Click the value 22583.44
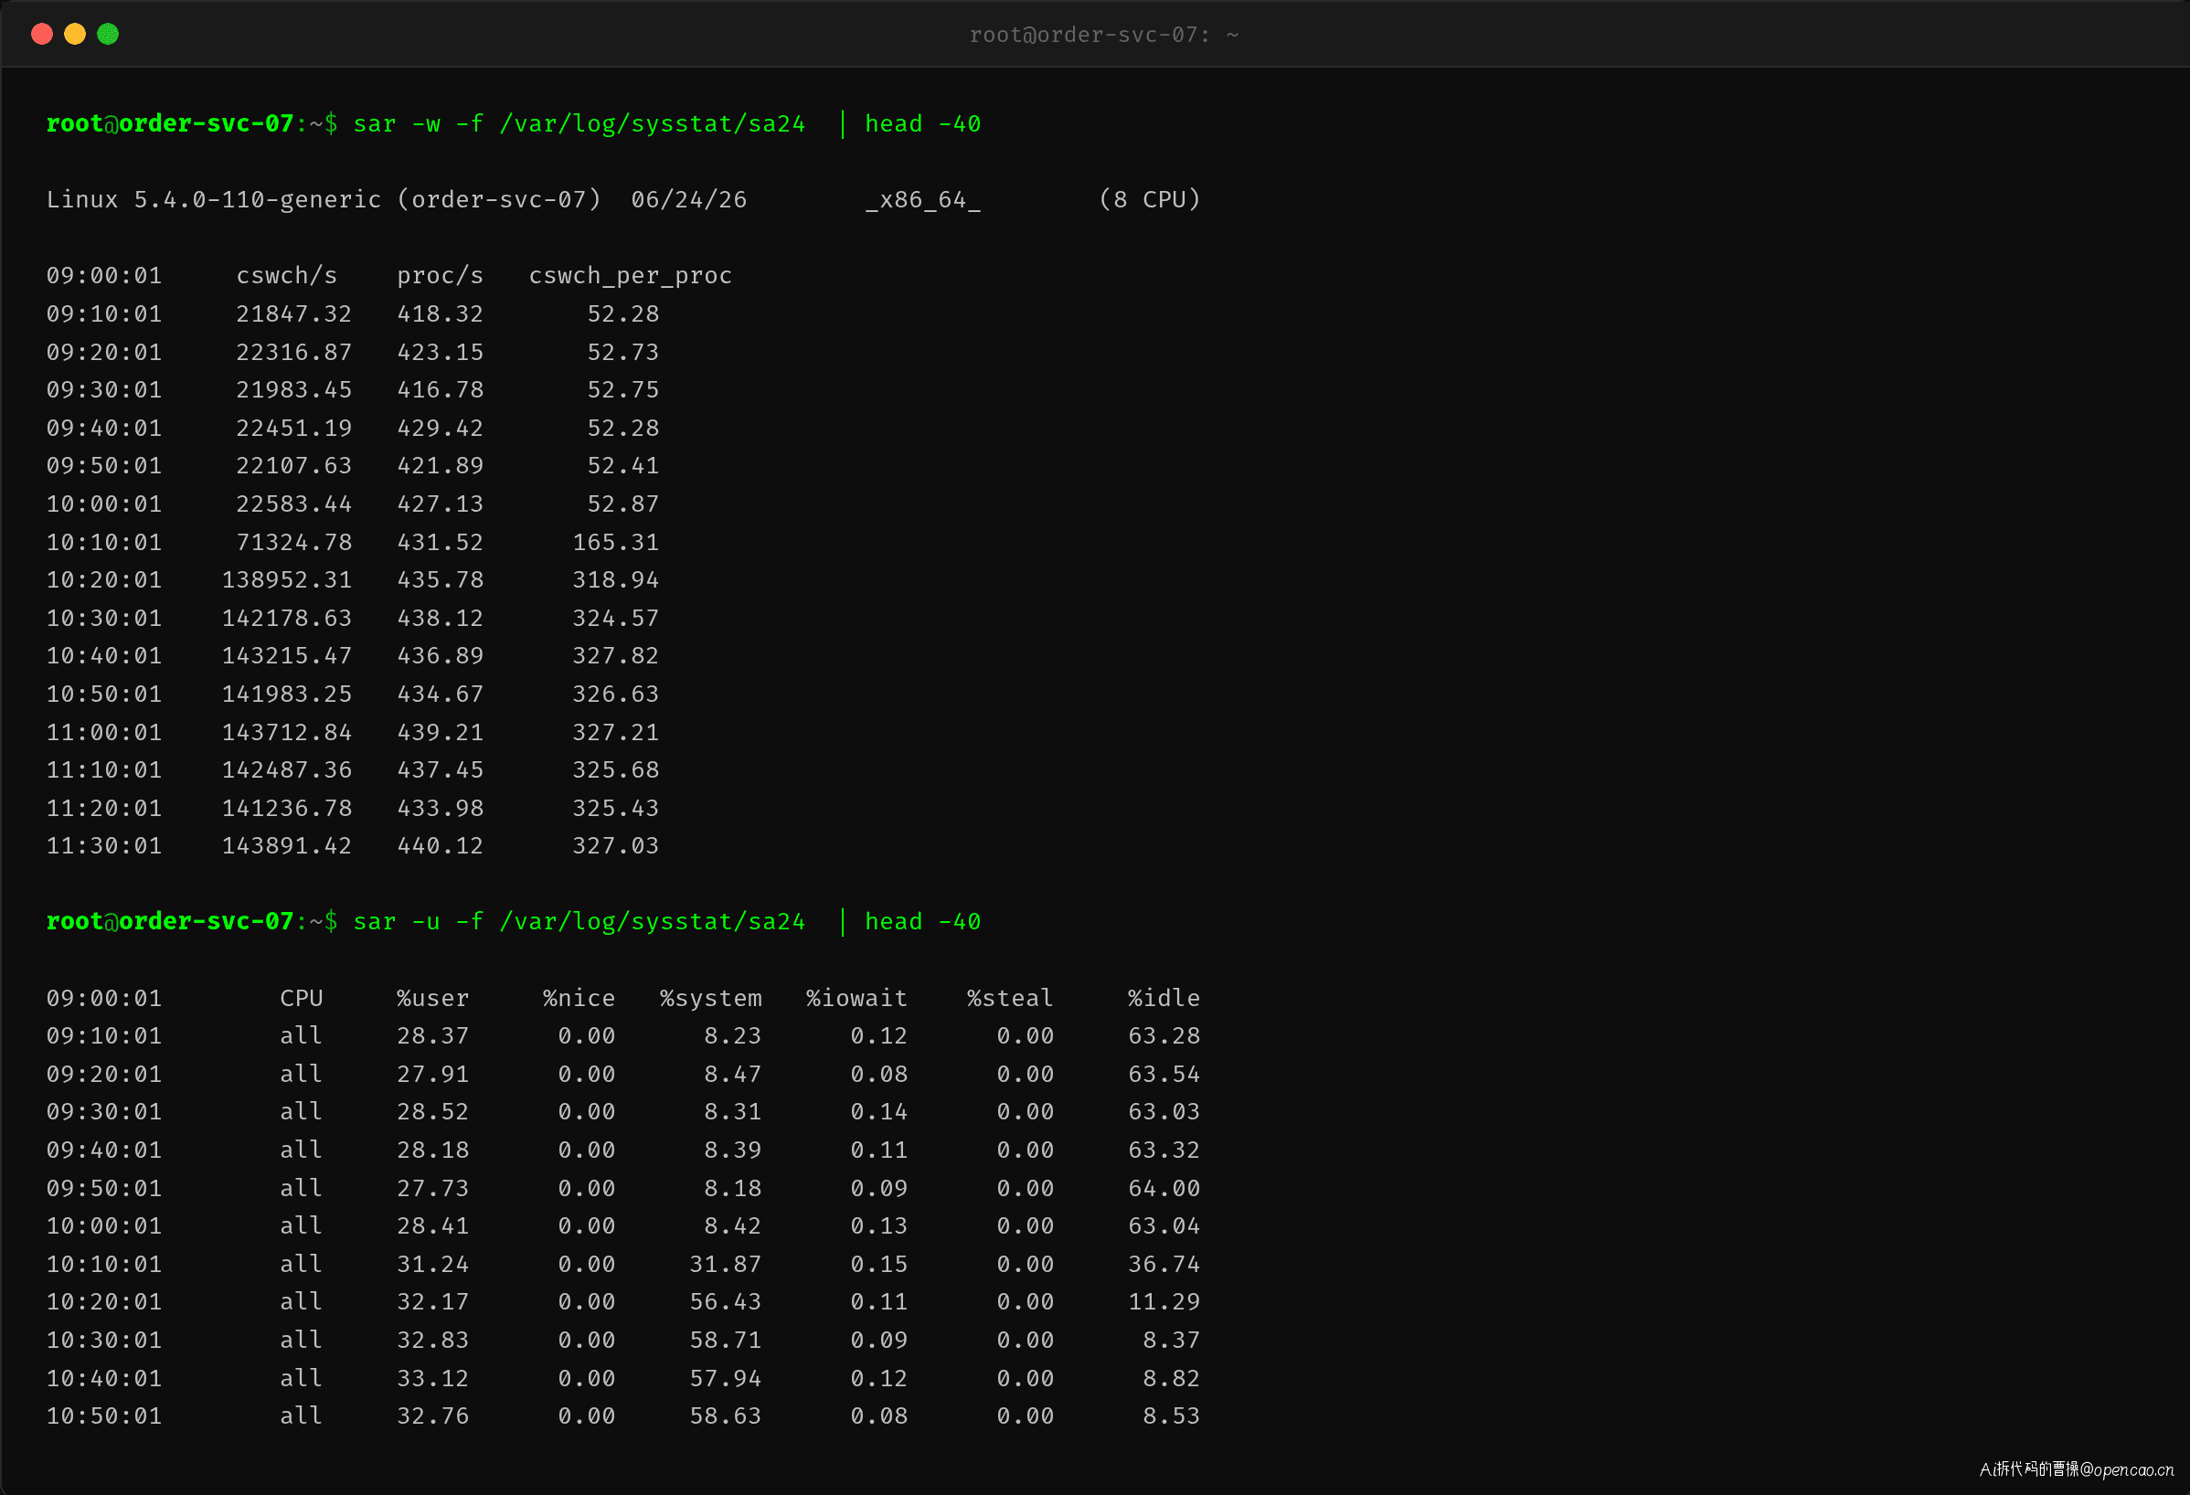This screenshot has width=2190, height=1495. (294, 504)
